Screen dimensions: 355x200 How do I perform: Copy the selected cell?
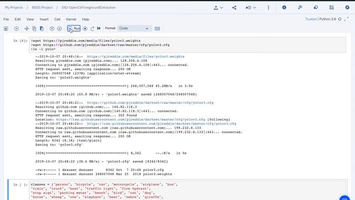tap(34, 28)
